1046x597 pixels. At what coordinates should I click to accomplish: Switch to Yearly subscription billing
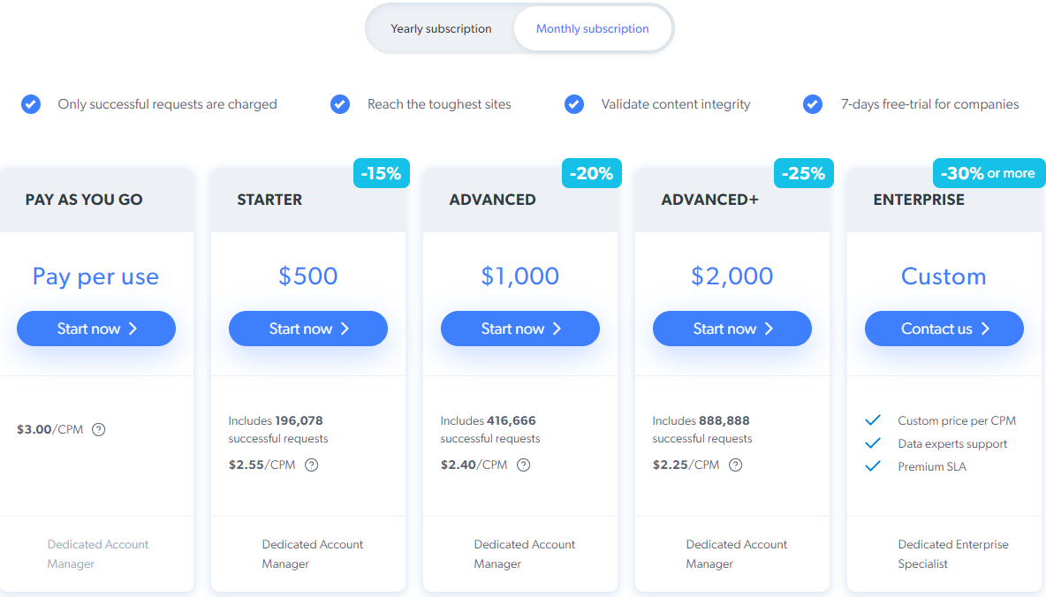(441, 29)
